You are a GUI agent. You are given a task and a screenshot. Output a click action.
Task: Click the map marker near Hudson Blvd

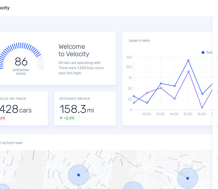click(78, 175)
